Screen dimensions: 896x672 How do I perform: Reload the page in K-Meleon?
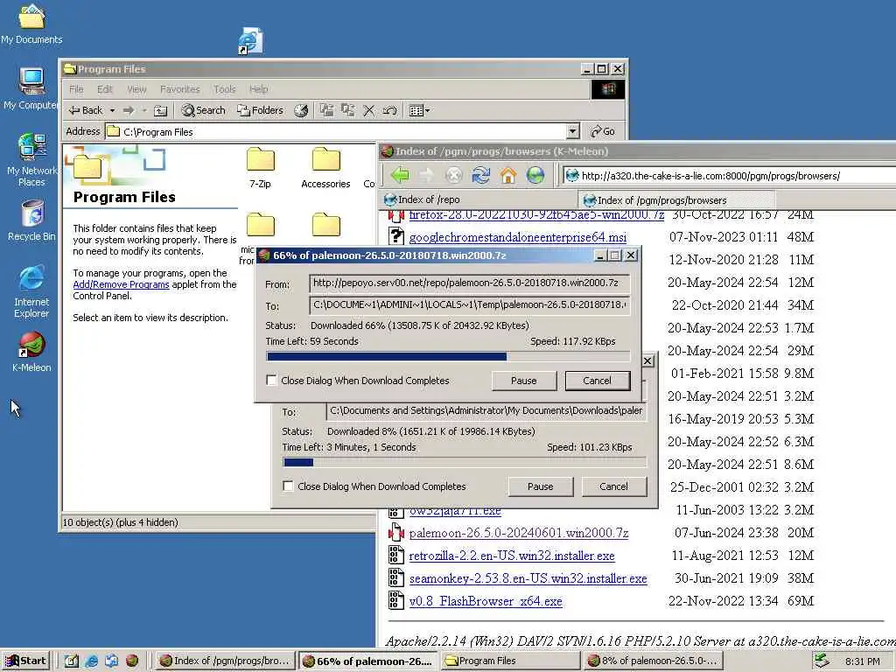(481, 175)
